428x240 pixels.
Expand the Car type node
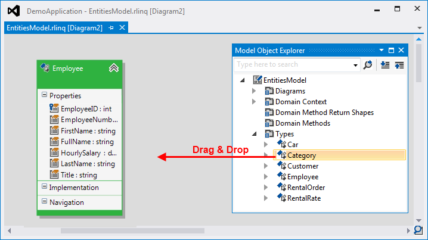266,144
